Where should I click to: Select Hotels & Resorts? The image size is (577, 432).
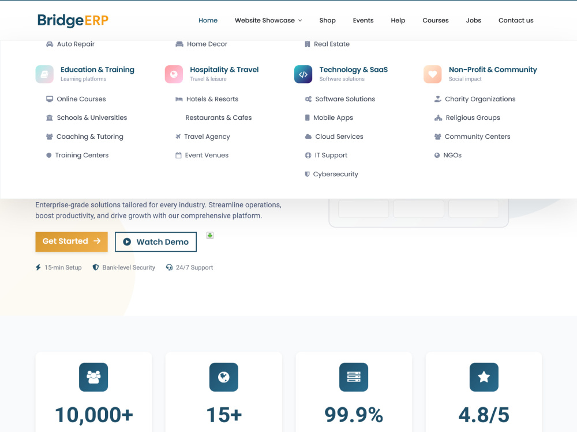[x=212, y=99]
